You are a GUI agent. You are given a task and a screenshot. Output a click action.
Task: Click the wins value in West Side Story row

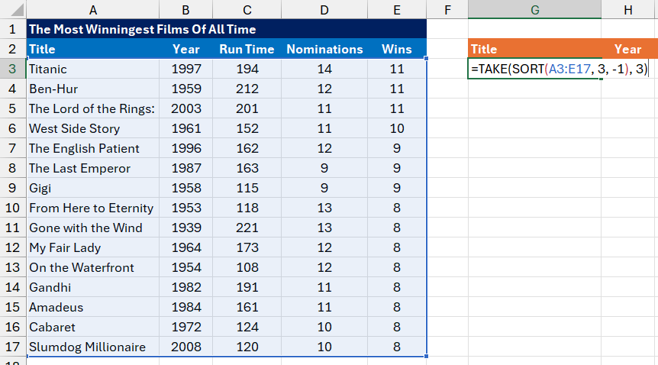(397, 128)
